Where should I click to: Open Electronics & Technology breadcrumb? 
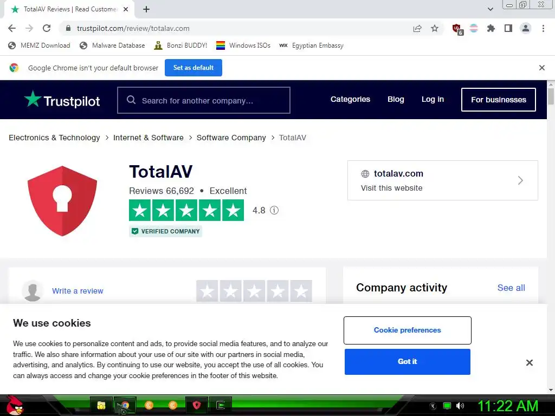point(55,138)
